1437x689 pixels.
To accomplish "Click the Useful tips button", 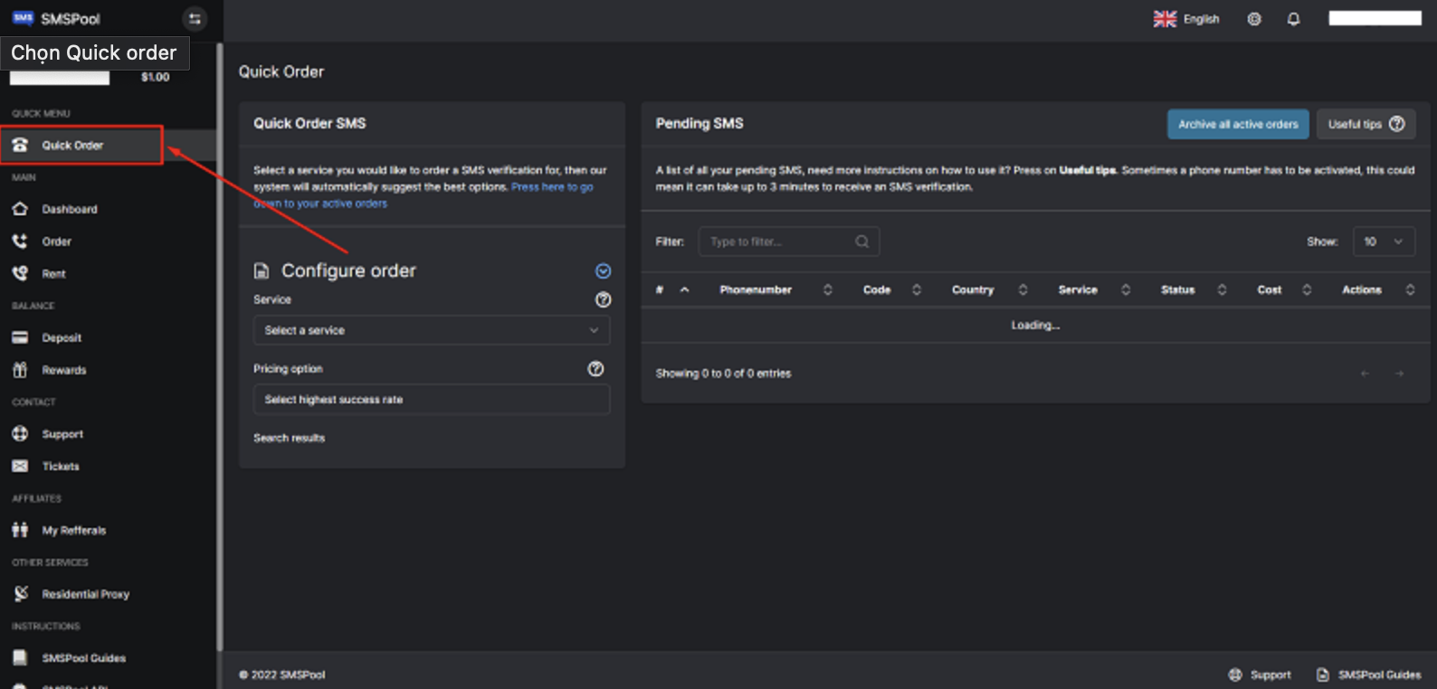I will click(x=1365, y=125).
